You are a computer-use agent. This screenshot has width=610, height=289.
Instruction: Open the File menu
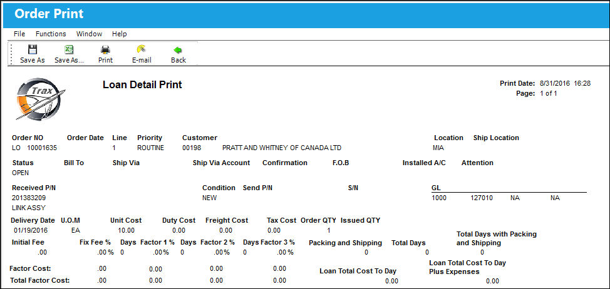[19, 34]
